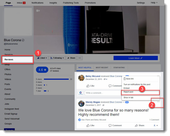Filter reviews by 1 star bar
The image size is (170, 136).
point(45,91)
